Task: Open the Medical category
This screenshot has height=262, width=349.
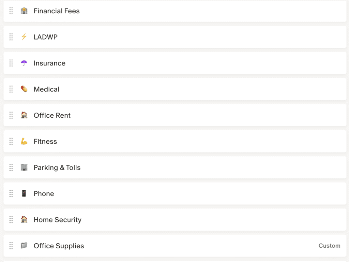Action: (x=46, y=89)
